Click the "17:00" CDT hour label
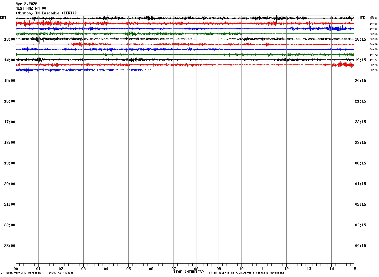Viewport: 379px width, 277px height. (x=10, y=122)
